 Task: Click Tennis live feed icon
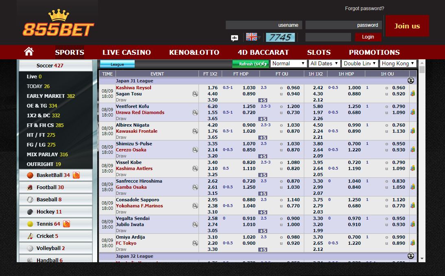point(66,224)
